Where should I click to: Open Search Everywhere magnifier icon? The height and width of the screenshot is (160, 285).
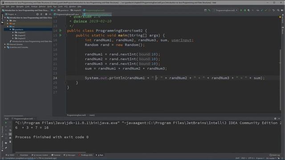[278, 10]
